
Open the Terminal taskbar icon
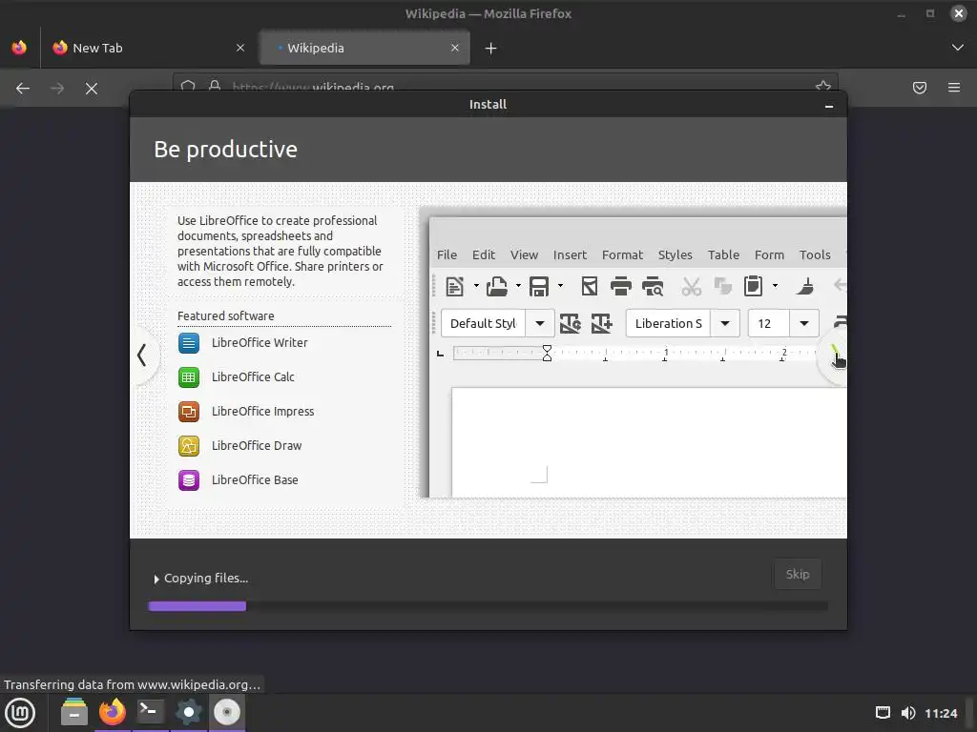[150, 712]
